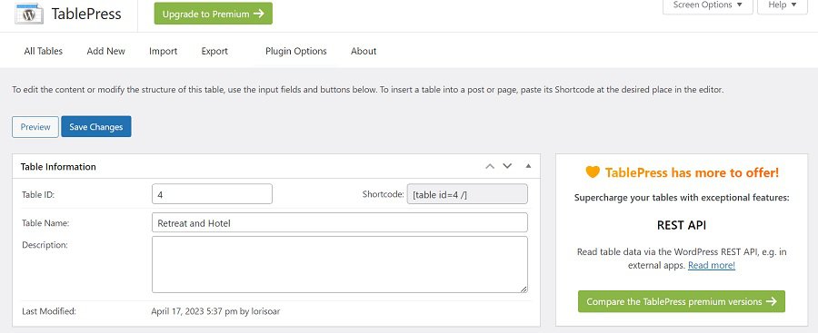
Task: Click Save Changes button
Action: coord(96,127)
